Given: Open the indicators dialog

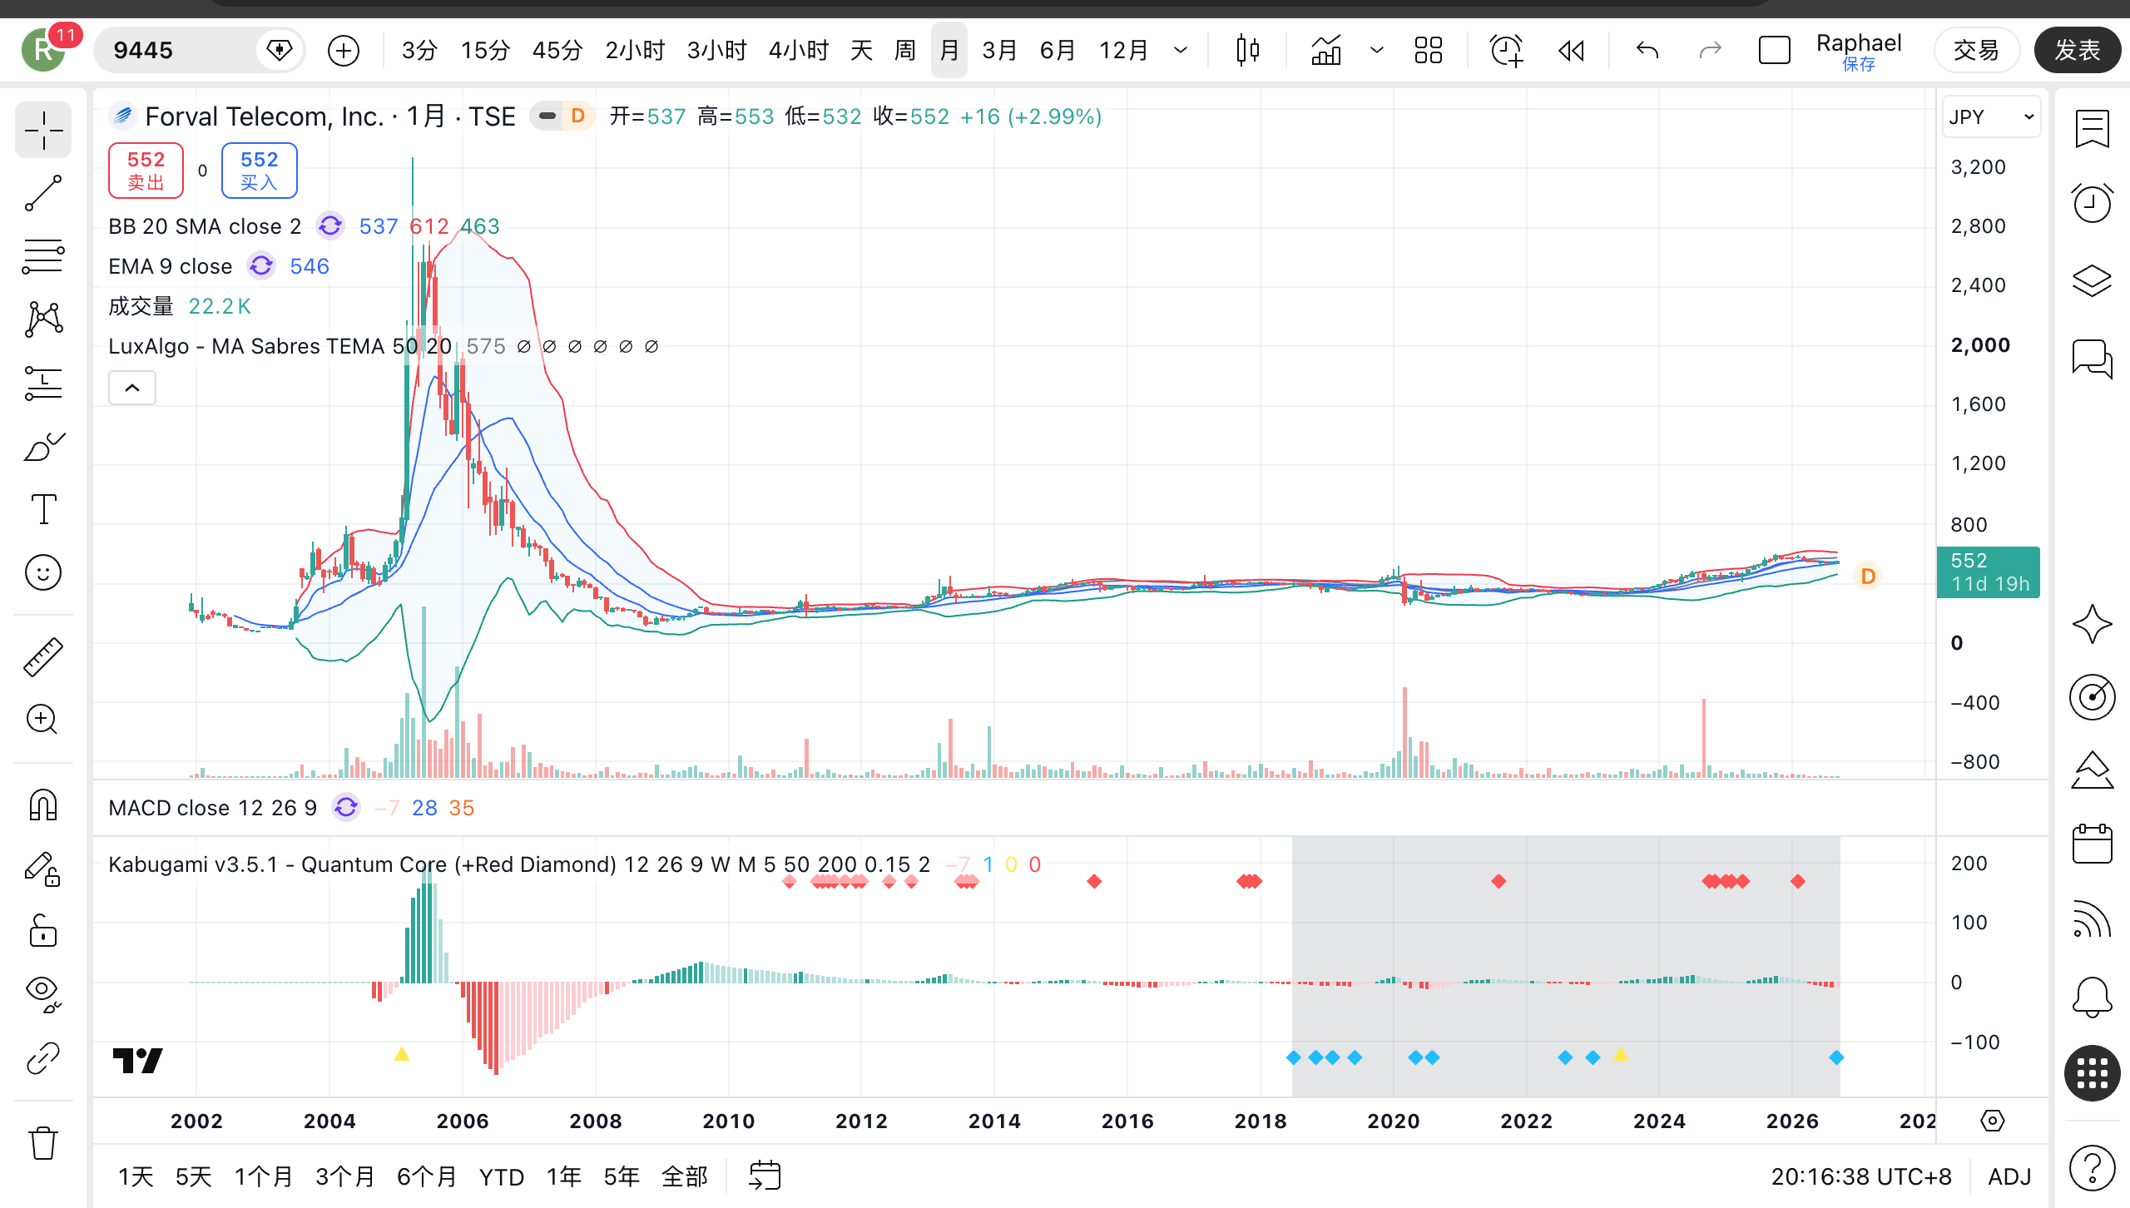Looking at the screenshot, I should pos(1326,51).
